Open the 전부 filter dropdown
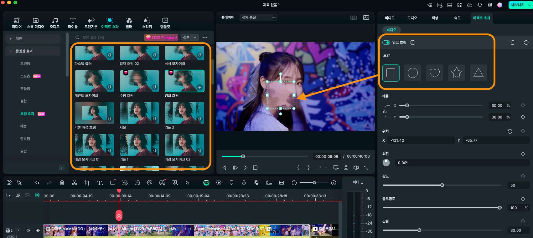The image size is (533, 238). (x=190, y=38)
